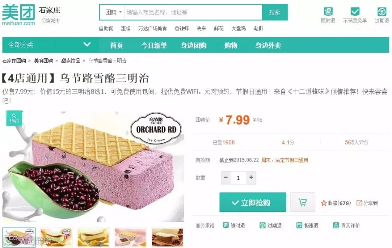This screenshot has width=392, height=248.
Task: Open the 今日新单 nav tab
Action: pyautogui.click(x=154, y=45)
